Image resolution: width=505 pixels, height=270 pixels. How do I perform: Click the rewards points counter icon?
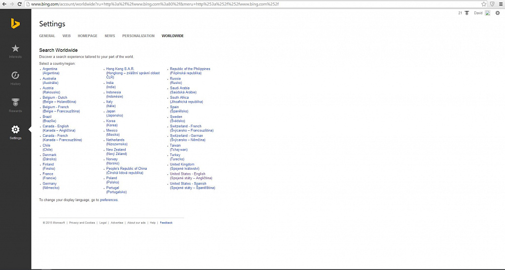[x=467, y=13]
